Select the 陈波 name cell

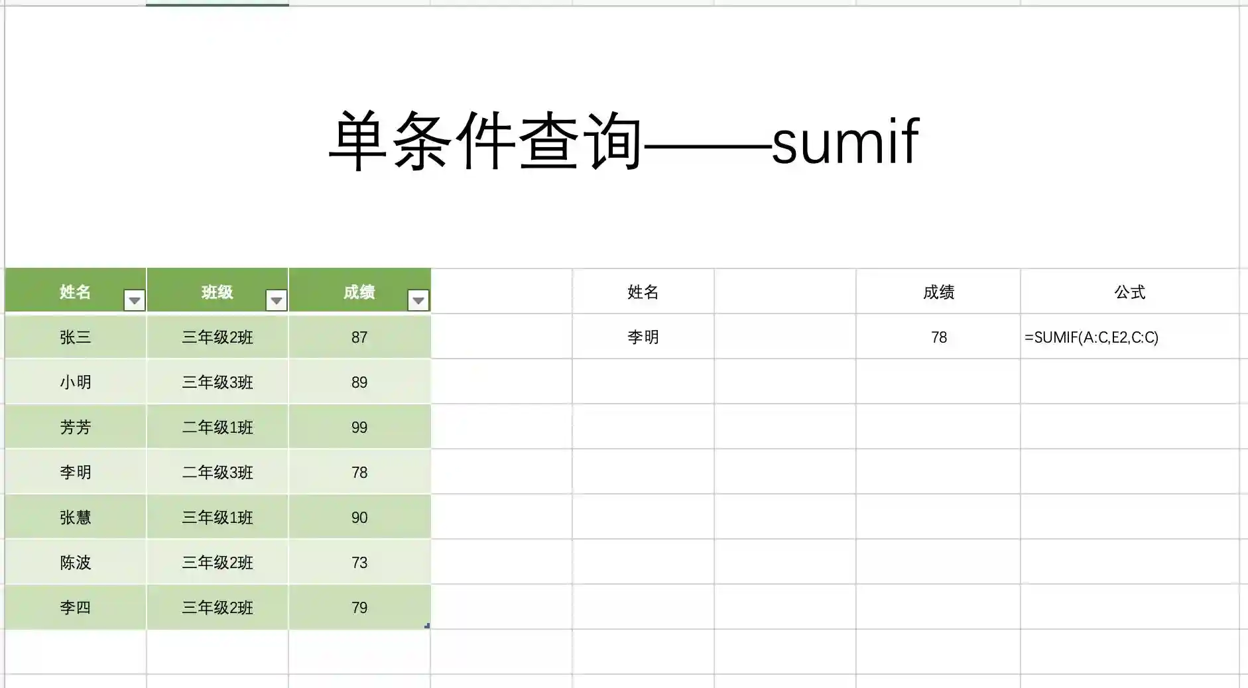pyautogui.click(x=76, y=563)
